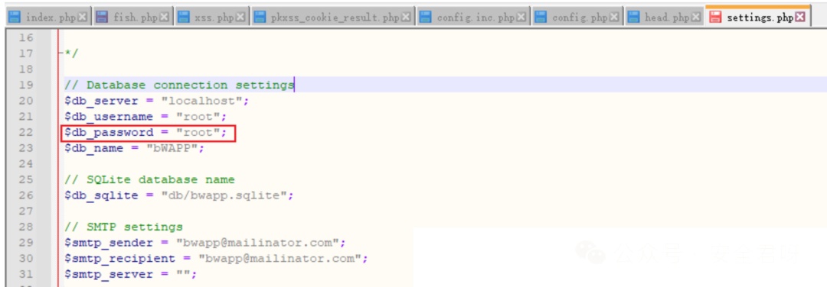Viewport: 827px width, 287px height.
Task: Switch to the index.php tab
Action: pos(46,18)
